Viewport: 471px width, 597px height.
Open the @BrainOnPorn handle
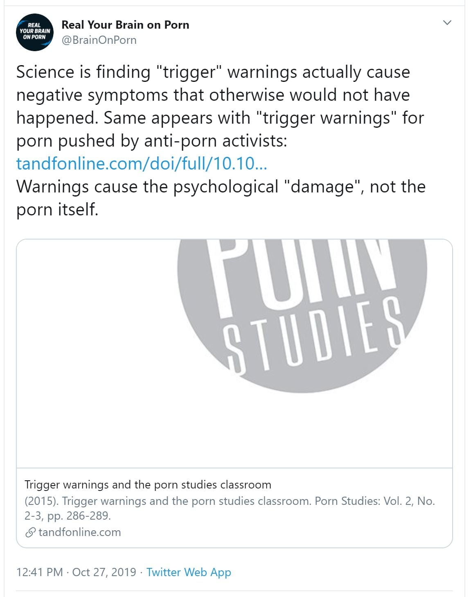pyautogui.click(x=99, y=40)
